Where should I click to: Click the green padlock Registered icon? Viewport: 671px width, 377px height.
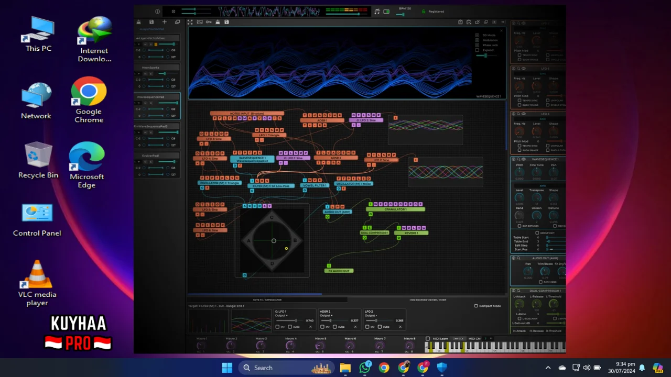coord(424,11)
